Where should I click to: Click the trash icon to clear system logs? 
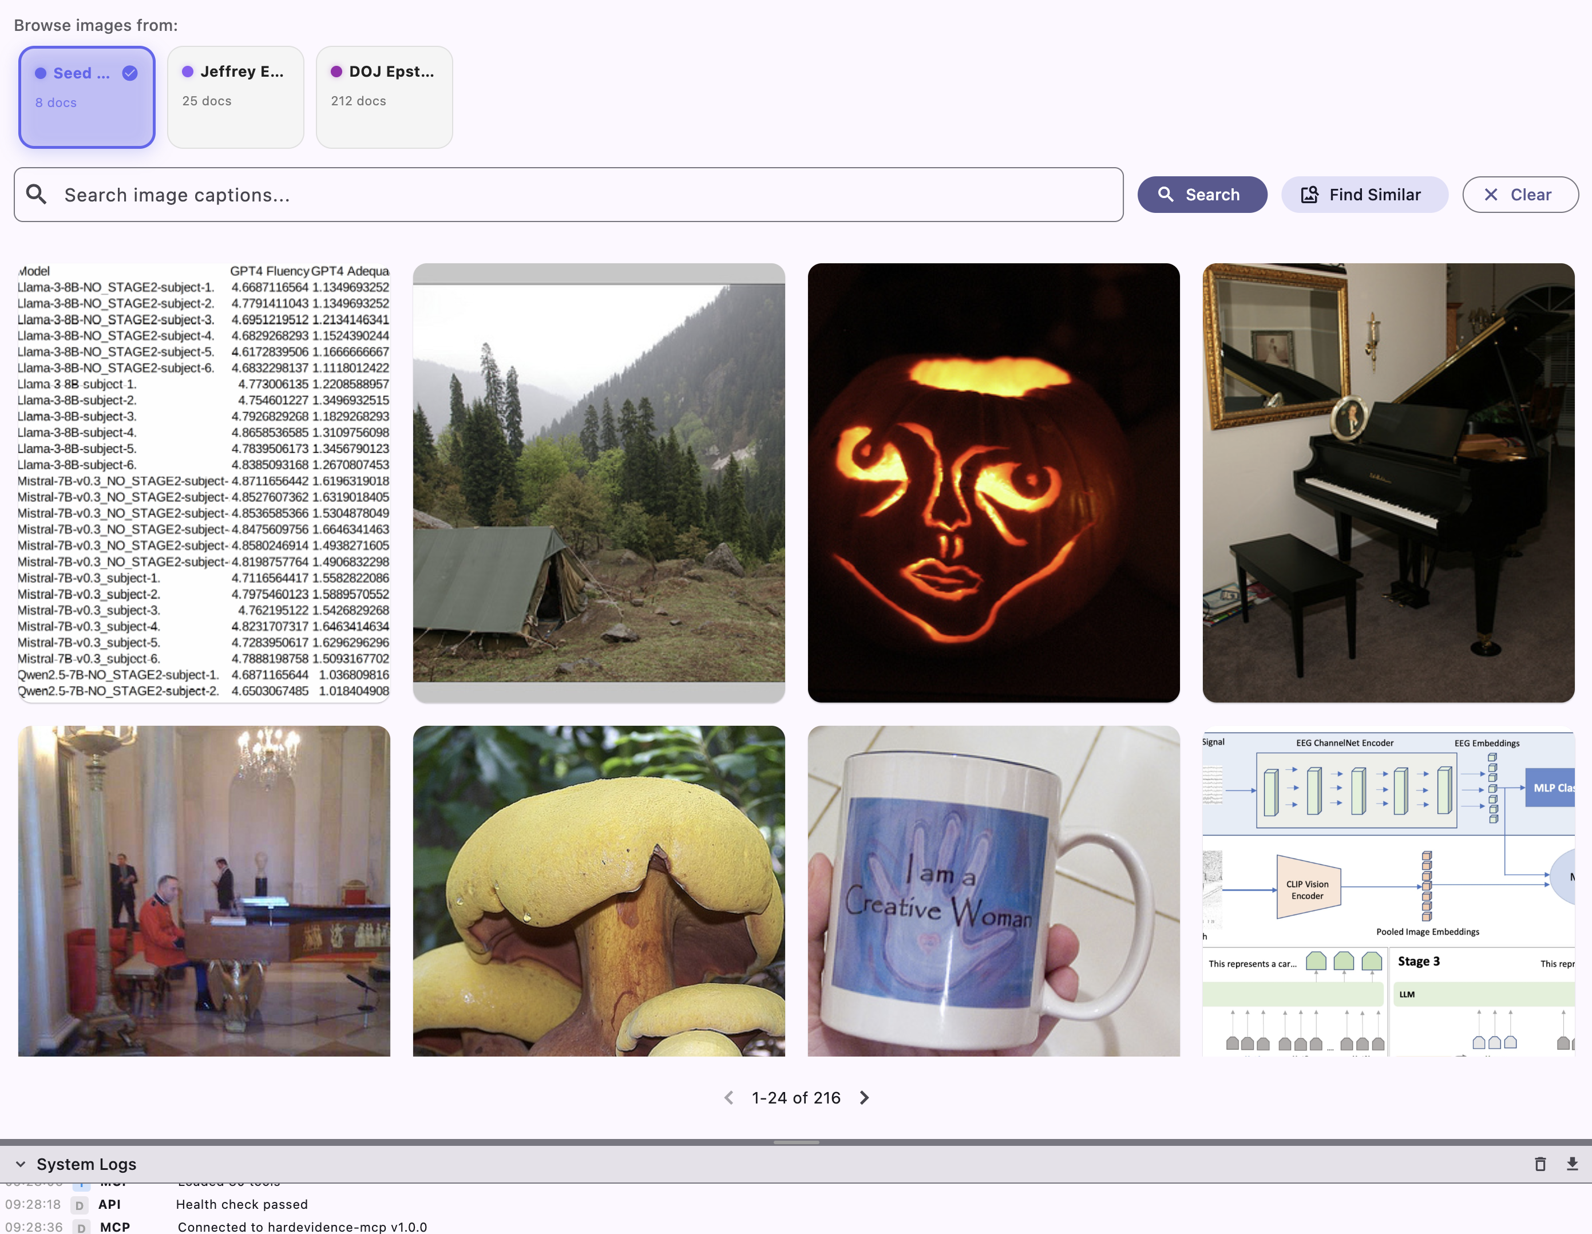(x=1539, y=1163)
